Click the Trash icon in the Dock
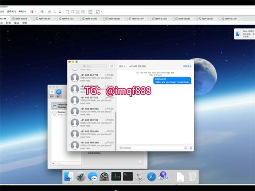This screenshot has width=255, height=191. click(x=192, y=176)
